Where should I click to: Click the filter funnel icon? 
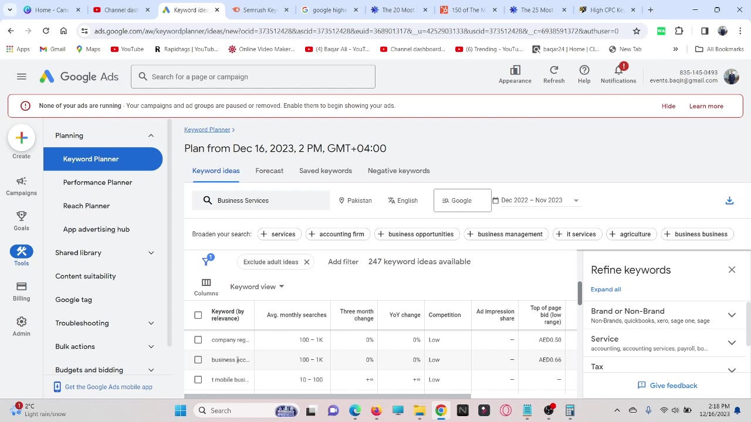coord(207,261)
